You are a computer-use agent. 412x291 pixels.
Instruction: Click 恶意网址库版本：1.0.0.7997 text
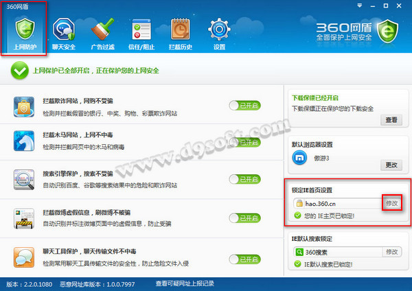click(x=98, y=284)
